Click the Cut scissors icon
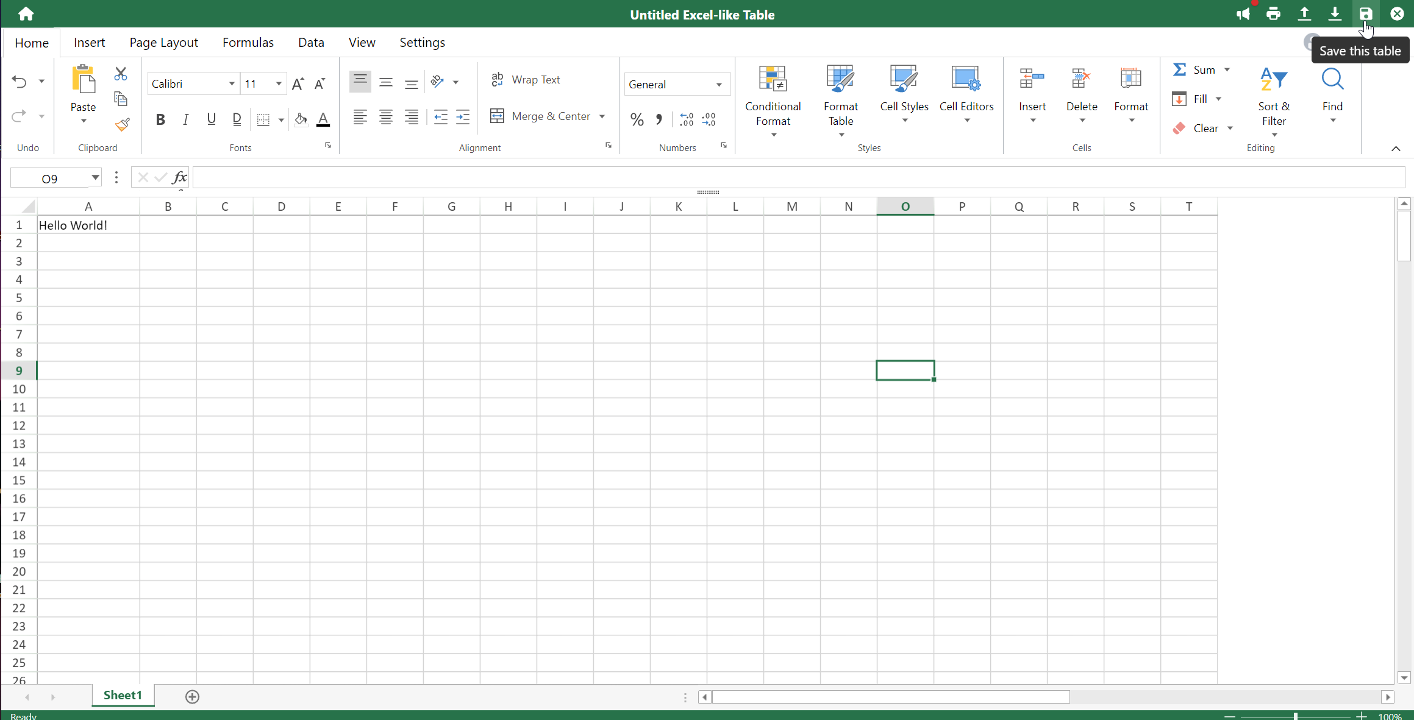This screenshot has height=720, width=1414. point(121,74)
